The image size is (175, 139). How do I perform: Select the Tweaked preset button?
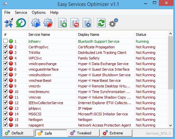click(84, 133)
